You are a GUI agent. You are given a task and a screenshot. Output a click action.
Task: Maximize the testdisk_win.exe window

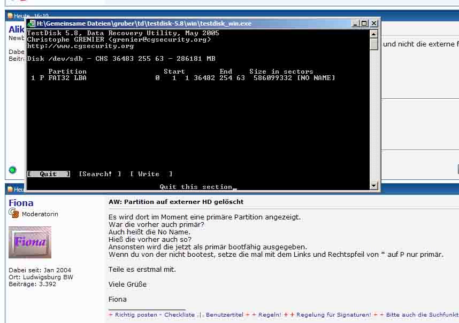click(x=364, y=23)
